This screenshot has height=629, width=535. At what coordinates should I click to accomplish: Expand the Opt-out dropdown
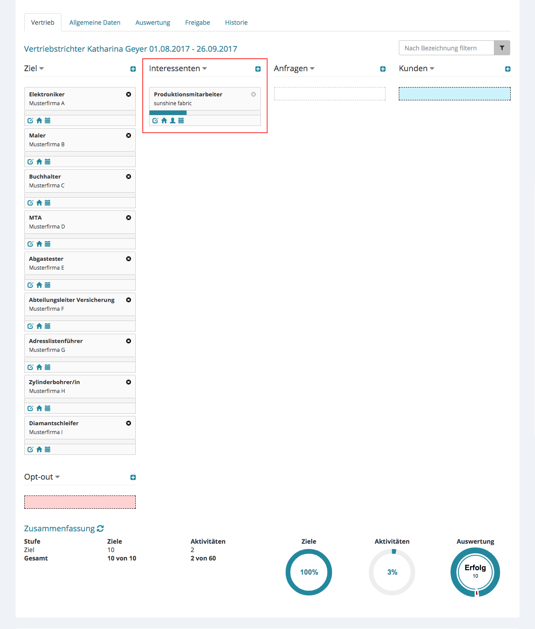coord(57,477)
